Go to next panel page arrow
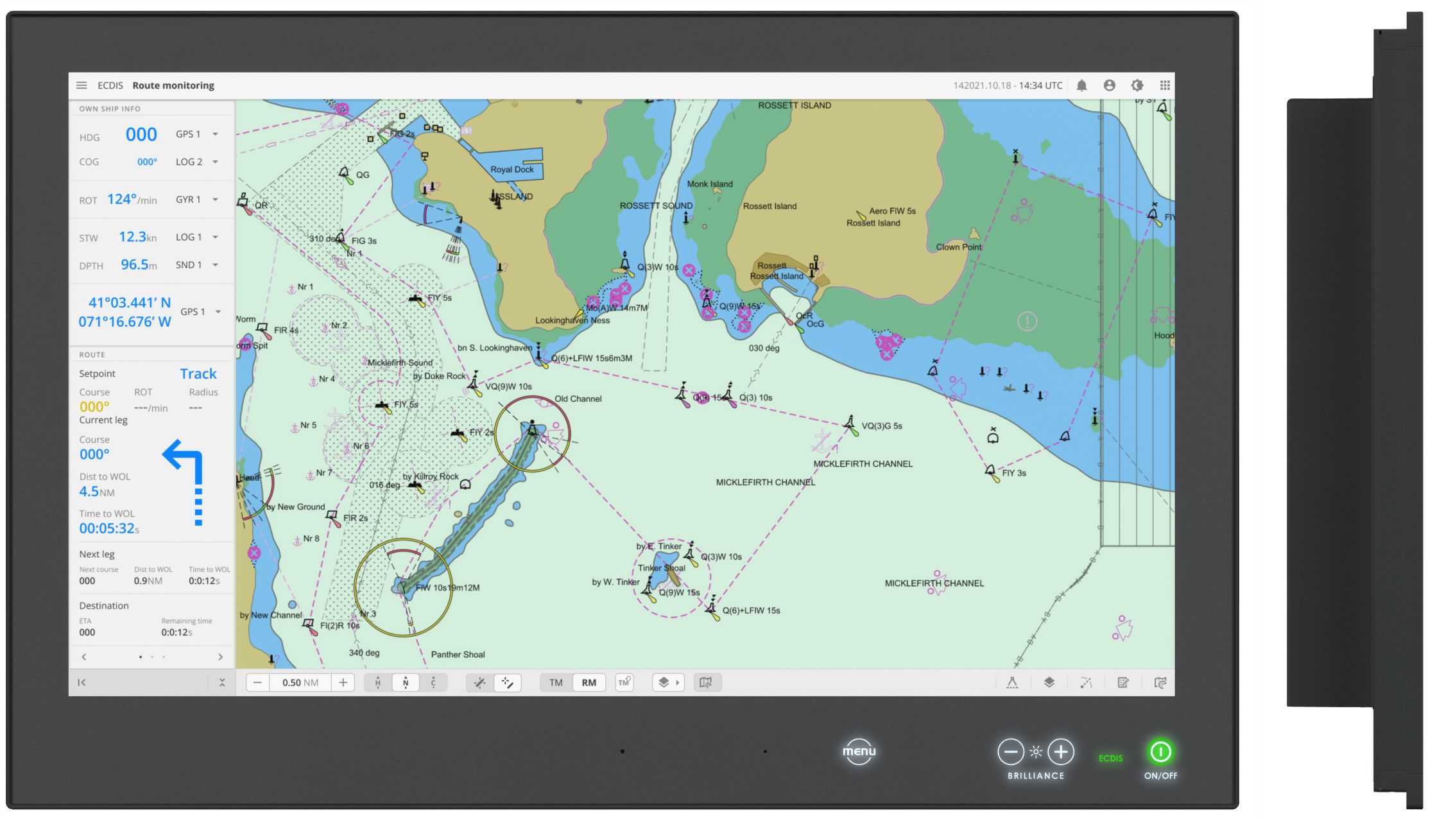This screenshot has width=1435, height=819. 220,657
